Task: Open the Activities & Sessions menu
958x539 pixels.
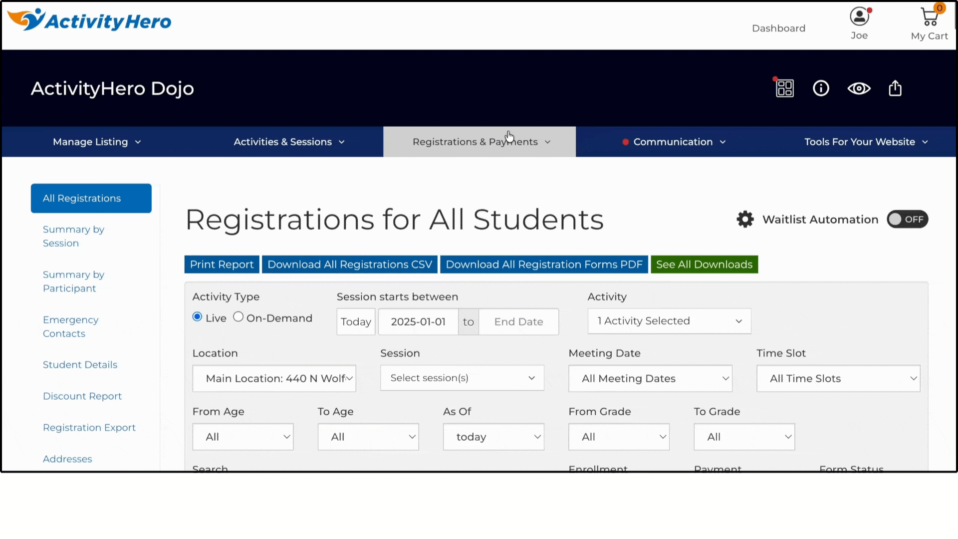Action: click(289, 142)
